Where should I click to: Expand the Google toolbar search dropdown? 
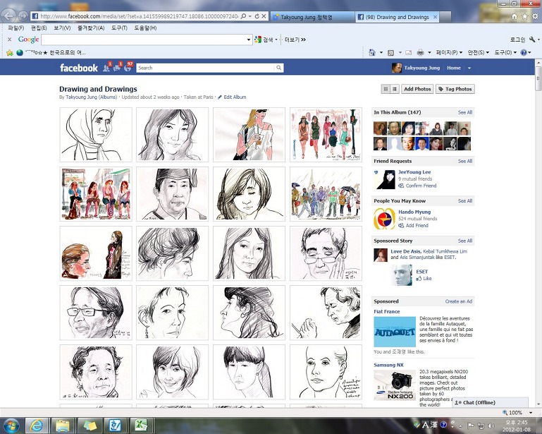click(x=249, y=40)
